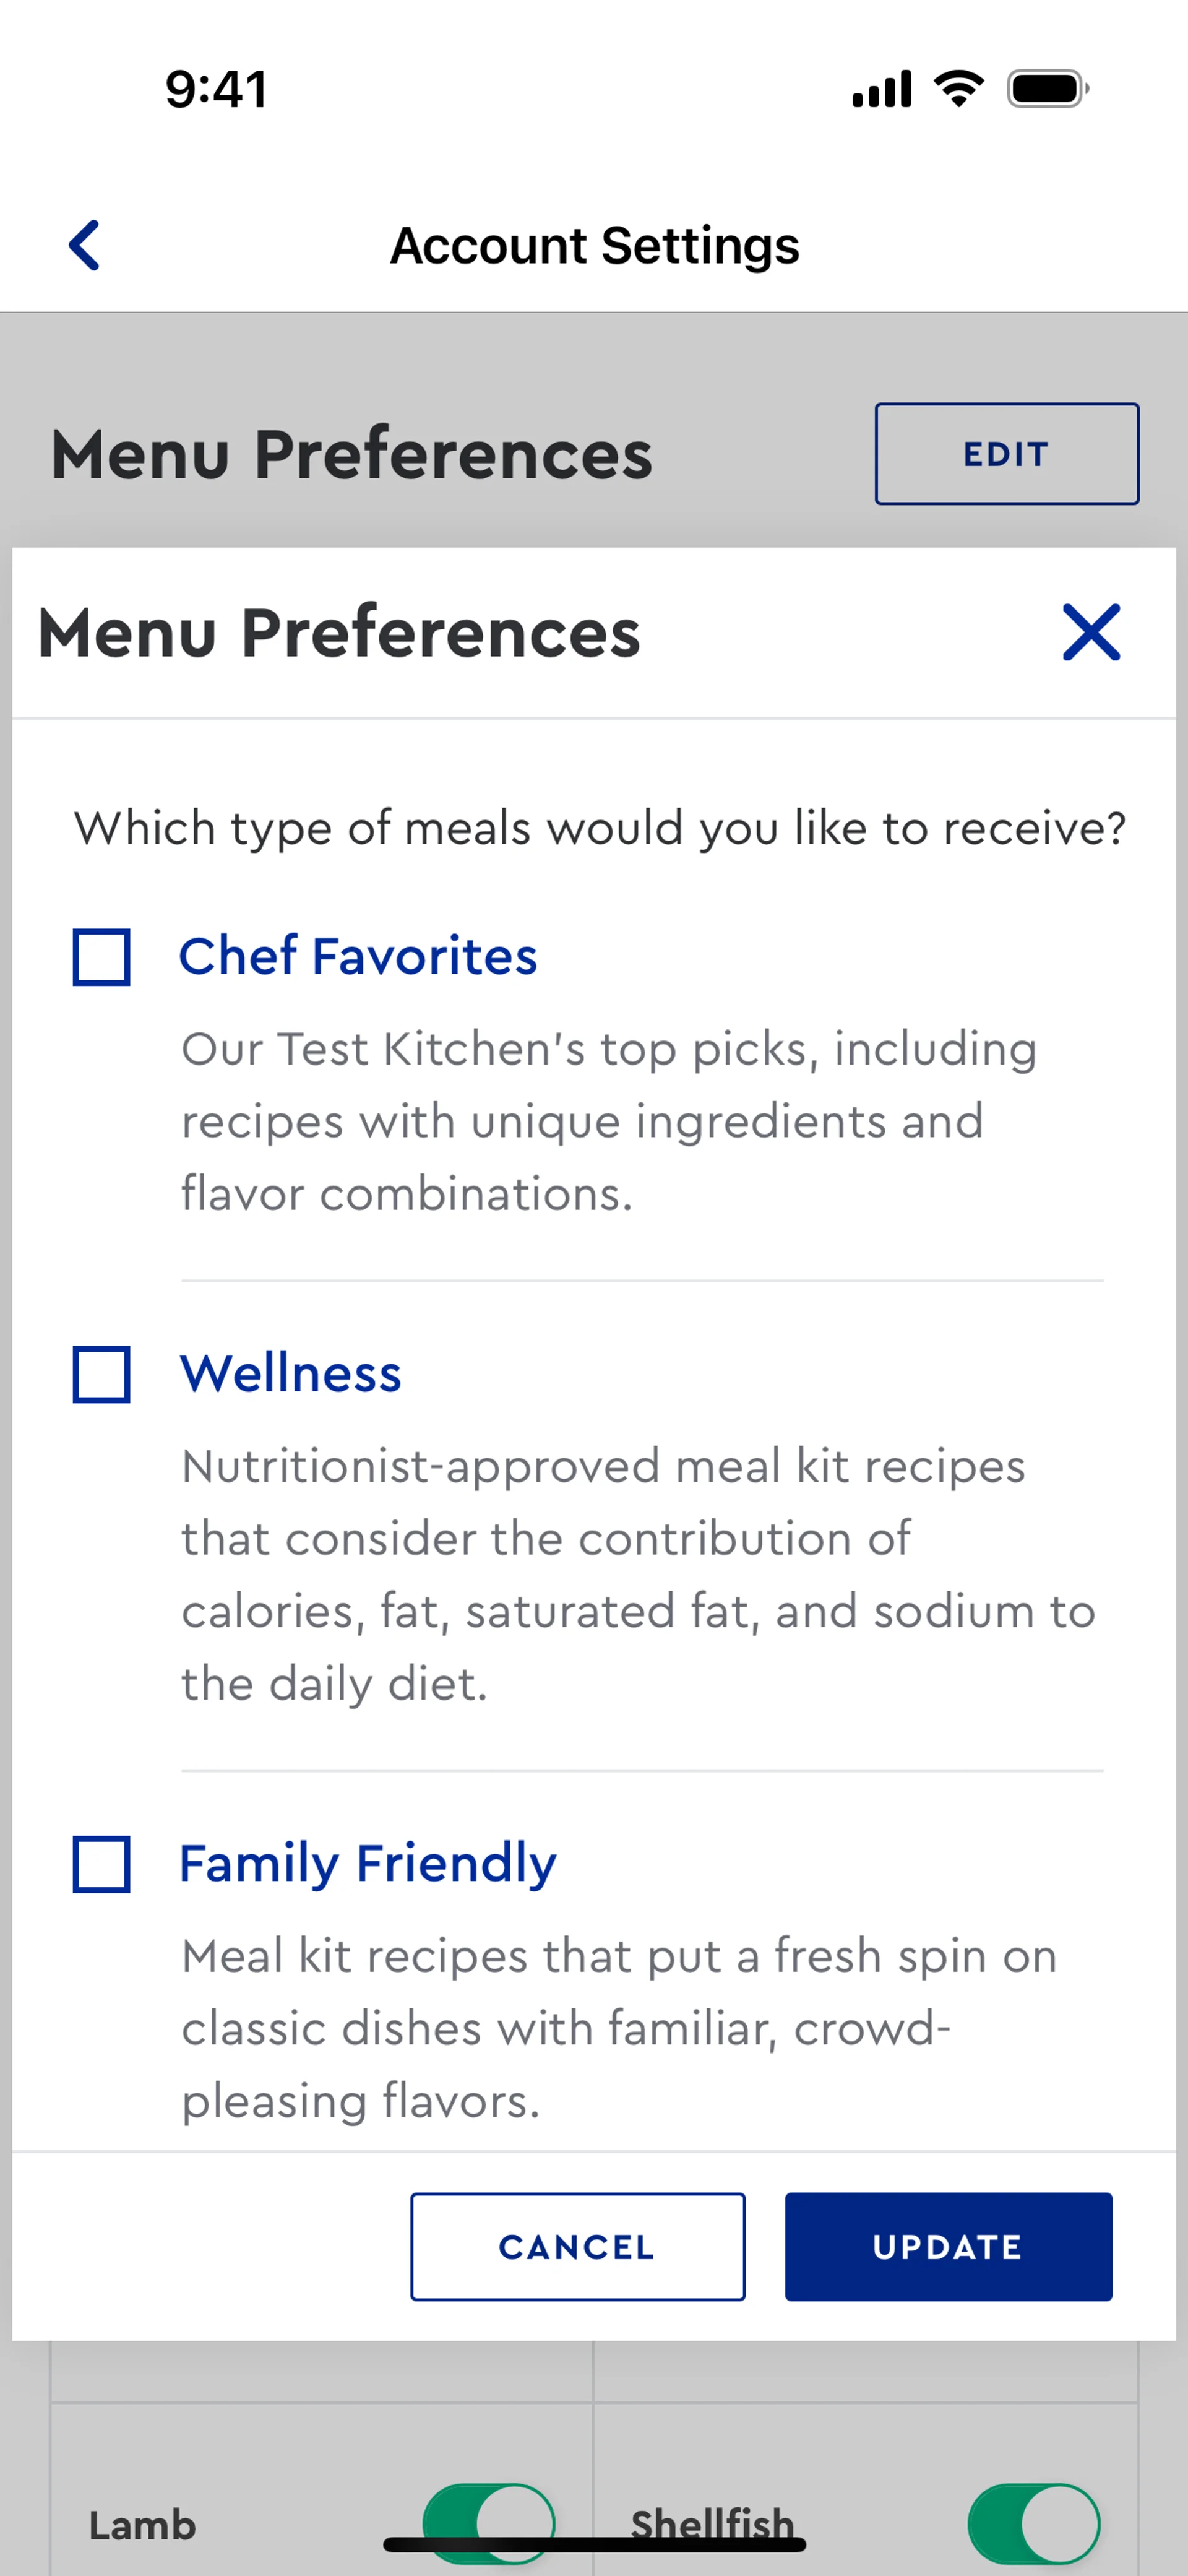Tap the 9:41 clock in status bar

coord(216,89)
